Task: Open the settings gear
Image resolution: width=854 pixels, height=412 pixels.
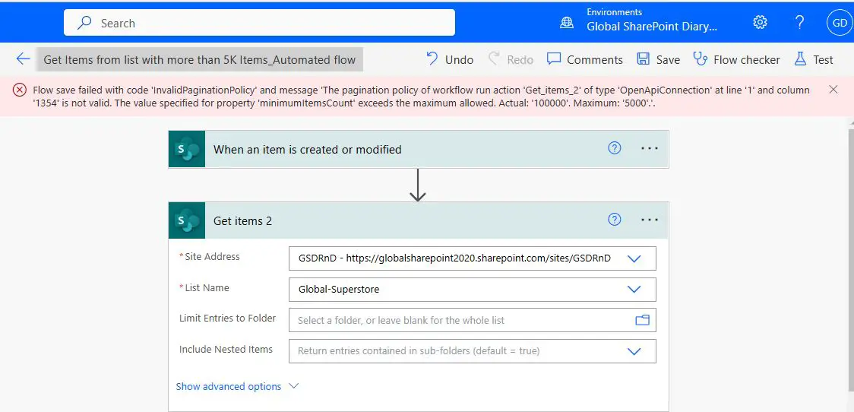Action: (760, 22)
